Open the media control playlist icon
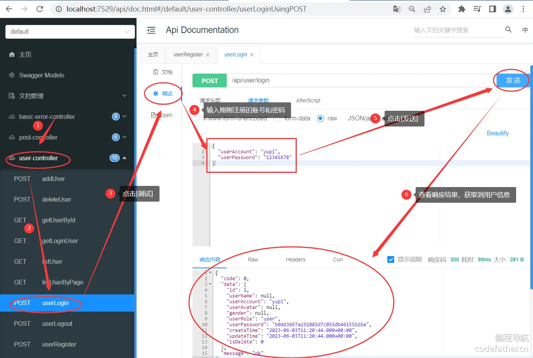The width and height of the screenshot is (533, 358). [x=477, y=9]
